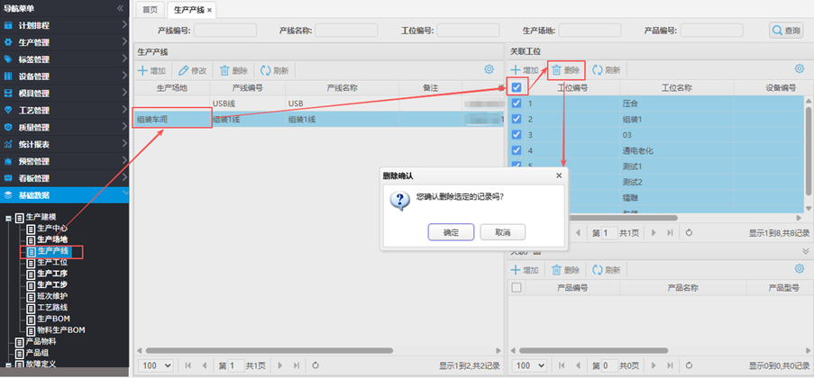
Task: Collapse the 基础数据 section chevron
Action: (x=124, y=193)
